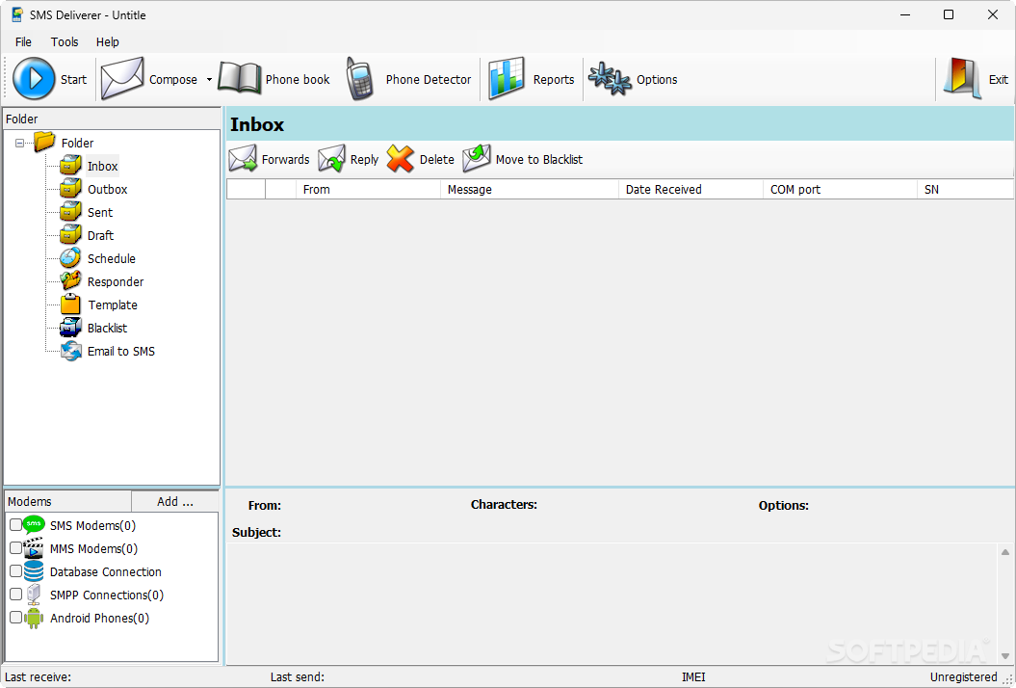Open the Phone book icon
This screenshot has width=1016, height=688.
click(x=239, y=78)
